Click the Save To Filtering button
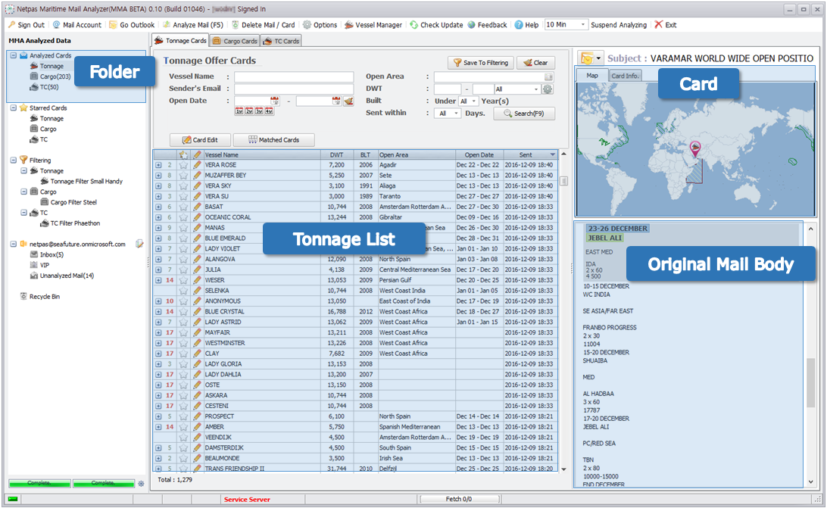This screenshot has height=508, width=827. (481, 63)
